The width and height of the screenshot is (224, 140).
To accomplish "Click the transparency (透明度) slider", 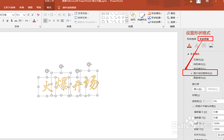I will coord(207,101).
